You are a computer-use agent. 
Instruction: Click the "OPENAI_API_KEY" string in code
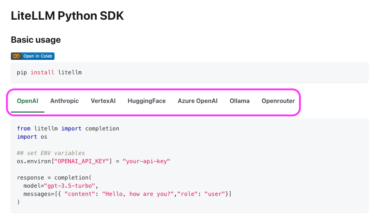(x=81, y=161)
